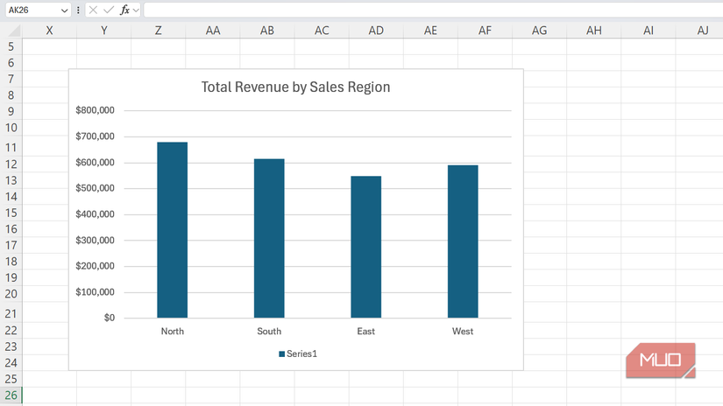The width and height of the screenshot is (723, 406).
Task: Select column X header
Action: (49, 31)
